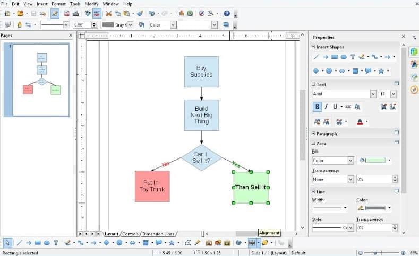419x256 pixels.
Task: Click the Cut scissors icon in toolbar
Action: pos(109,13)
